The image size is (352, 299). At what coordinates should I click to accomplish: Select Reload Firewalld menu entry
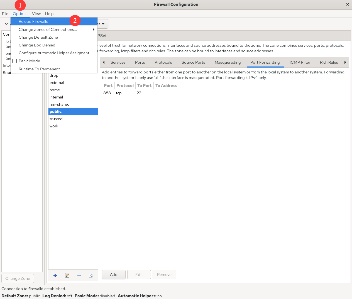coord(33,21)
